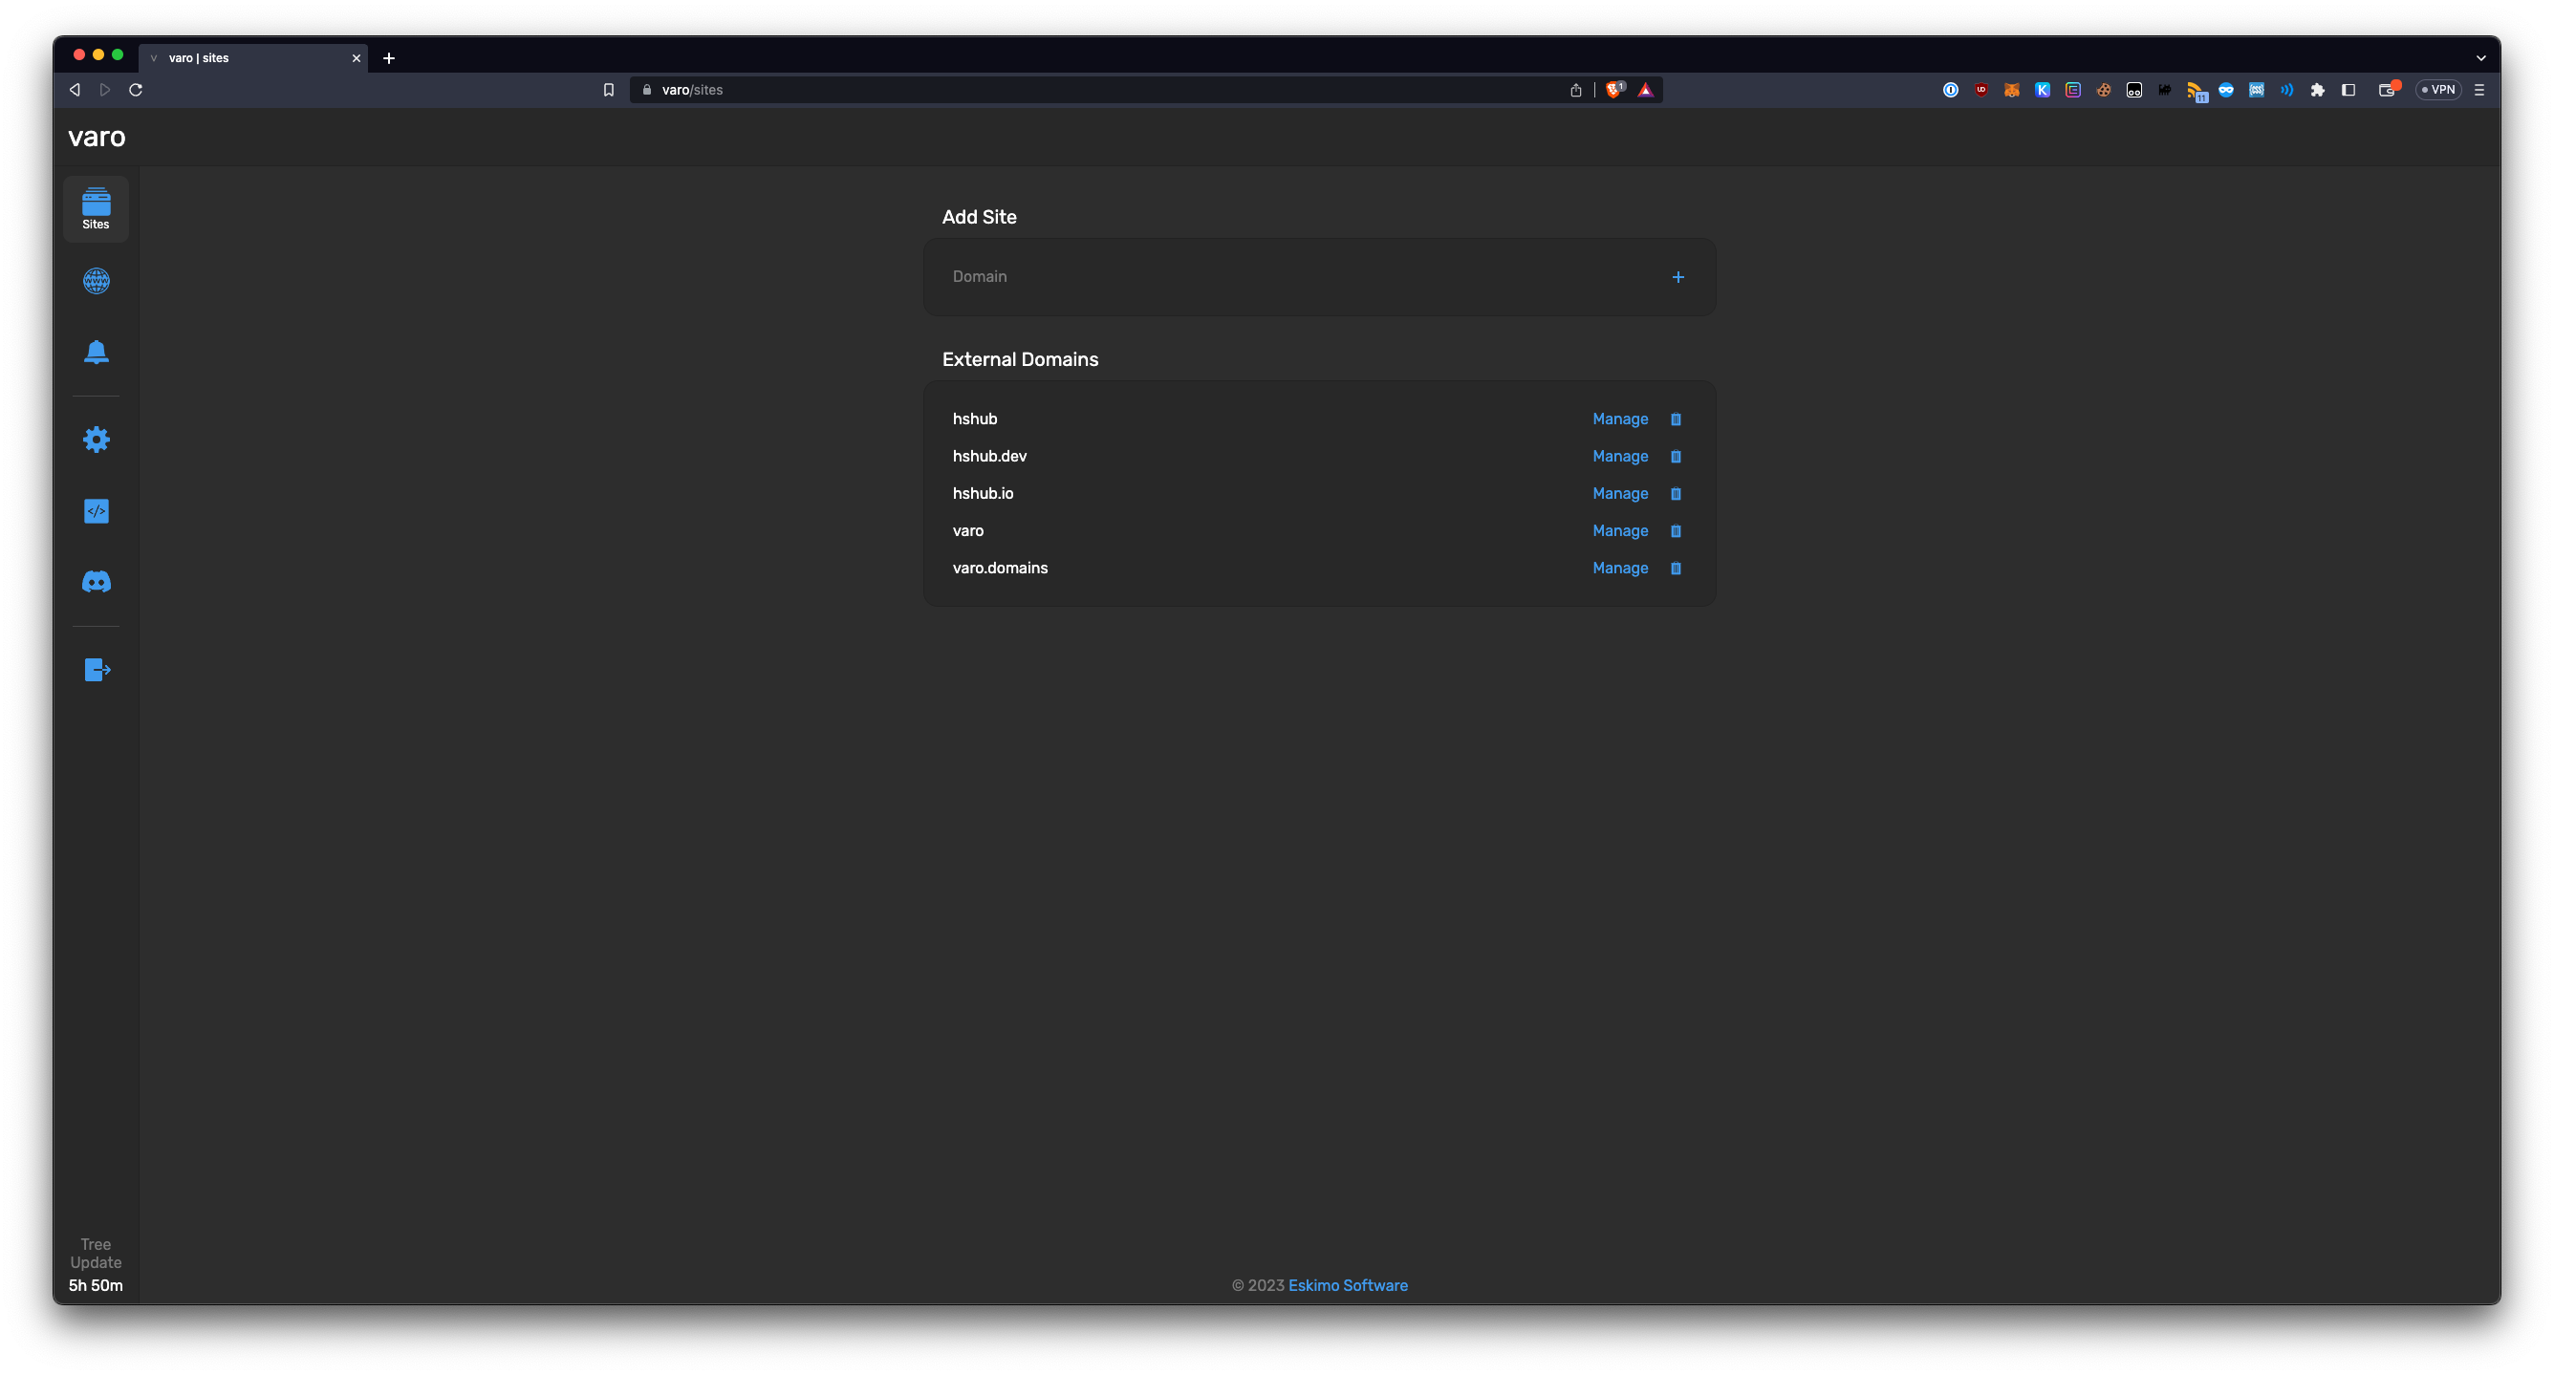Click Manage for hshub
This screenshot has height=1375, width=2554.
coord(1620,419)
